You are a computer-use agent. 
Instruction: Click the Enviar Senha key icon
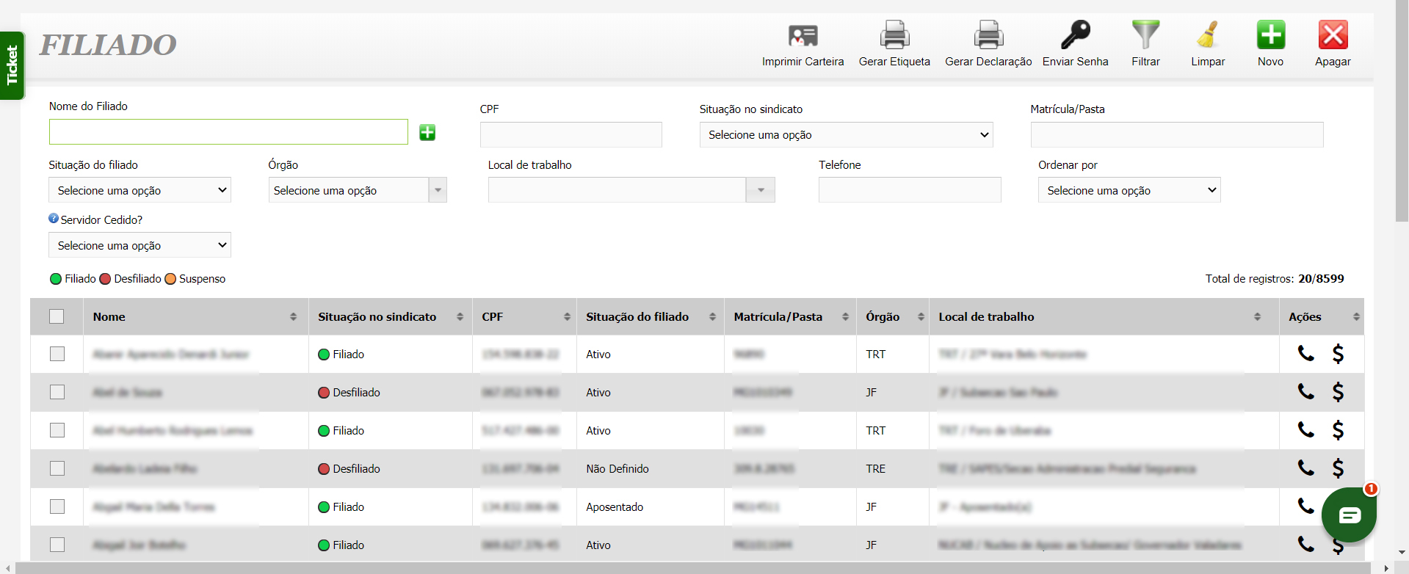tap(1075, 35)
